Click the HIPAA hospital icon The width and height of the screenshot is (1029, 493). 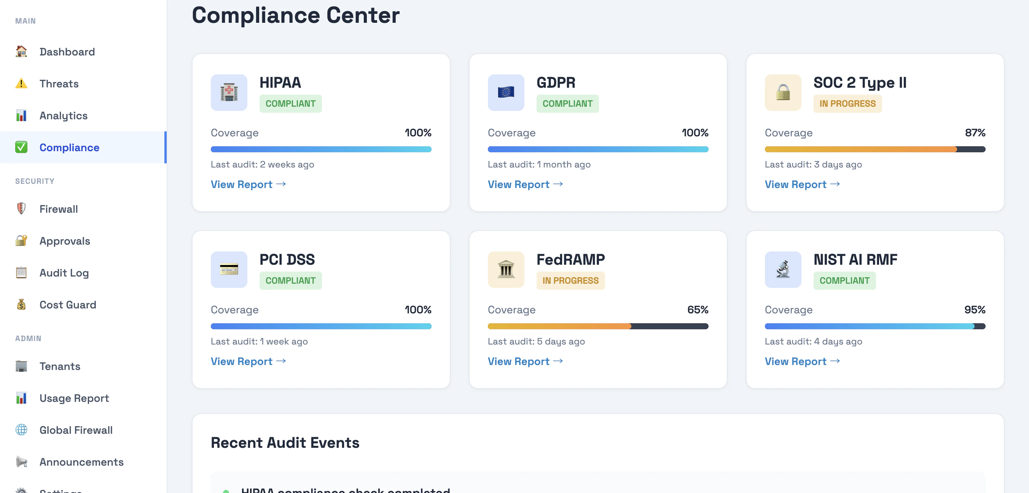(229, 92)
